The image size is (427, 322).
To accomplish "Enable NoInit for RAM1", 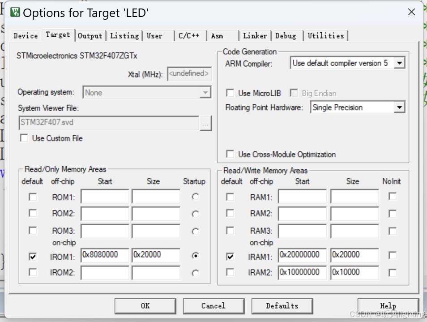I will tap(393, 197).
